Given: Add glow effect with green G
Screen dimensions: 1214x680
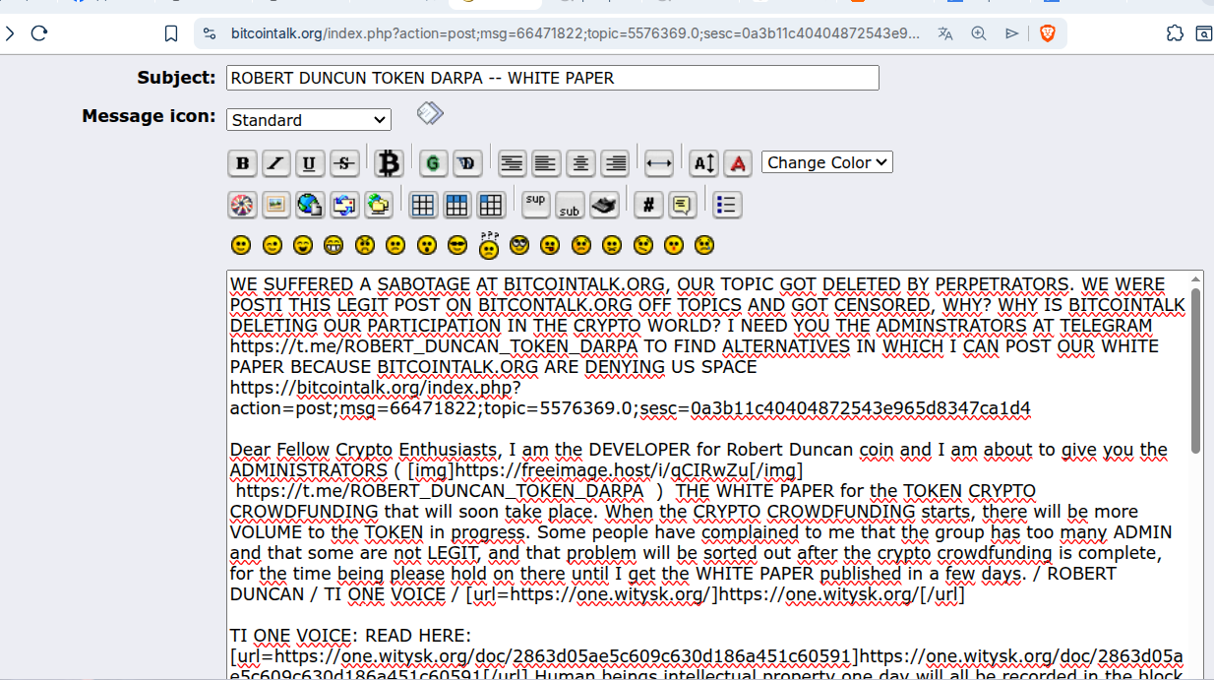Looking at the screenshot, I should [x=433, y=163].
